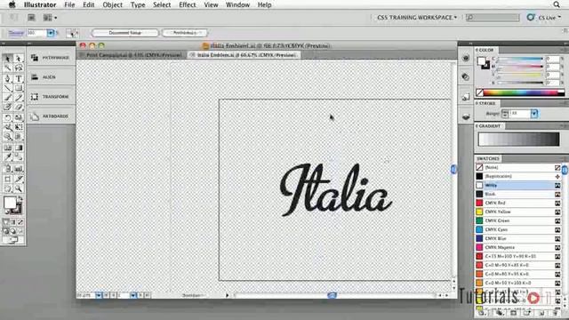This screenshot has height=320, width=569.
Task: Open the Align panel button
Action: pos(51,77)
